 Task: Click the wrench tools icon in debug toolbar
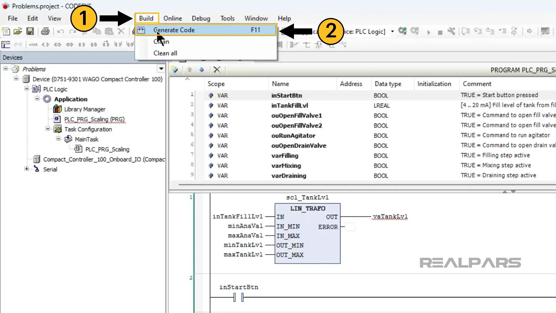(451, 31)
